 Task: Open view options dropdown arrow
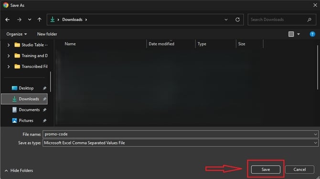pyautogui.click(x=299, y=34)
